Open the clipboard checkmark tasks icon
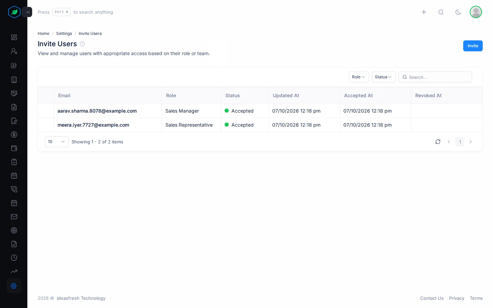Image resolution: width=493 pixels, height=308 pixels. pos(14,162)
